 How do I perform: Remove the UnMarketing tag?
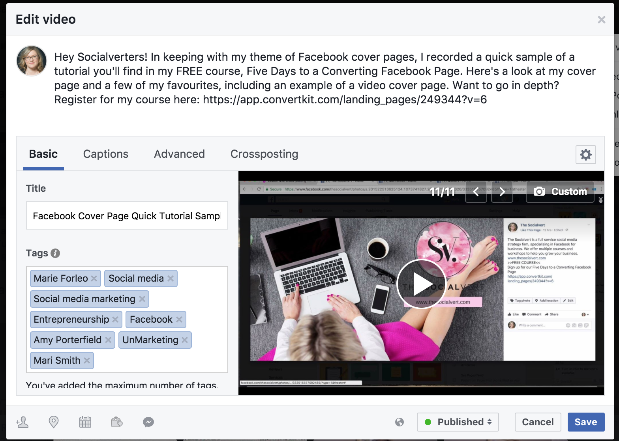(185, 340)
